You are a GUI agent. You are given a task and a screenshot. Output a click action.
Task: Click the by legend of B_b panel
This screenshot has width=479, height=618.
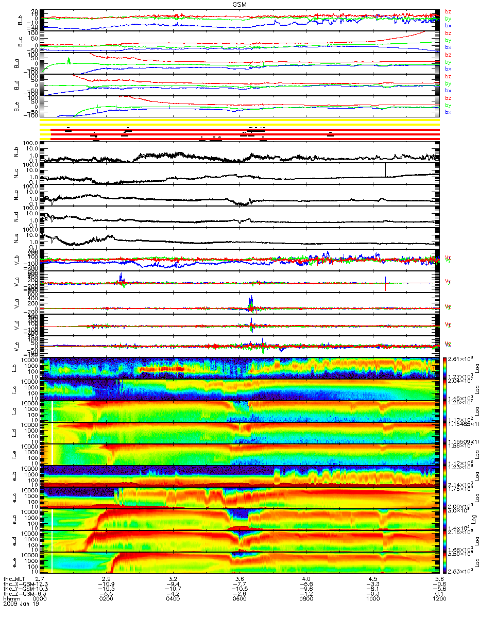(448, 19)
